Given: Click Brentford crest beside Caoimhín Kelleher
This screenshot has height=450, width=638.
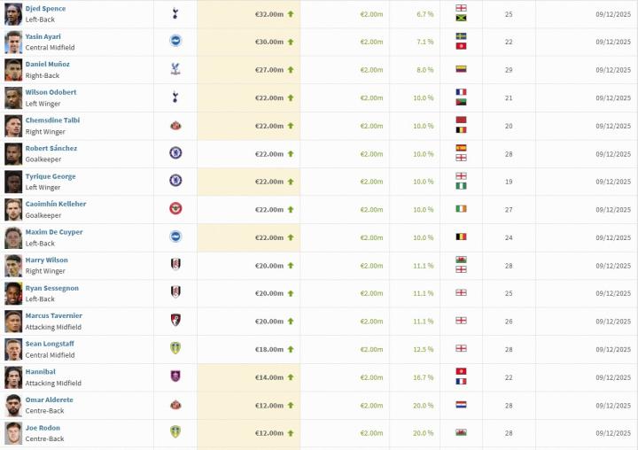Looking at the screenshot, I should coord(175,209).
